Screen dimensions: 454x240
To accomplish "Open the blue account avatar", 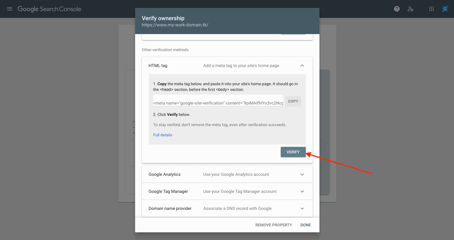I will pyautogui.click(x=445, y=9).
